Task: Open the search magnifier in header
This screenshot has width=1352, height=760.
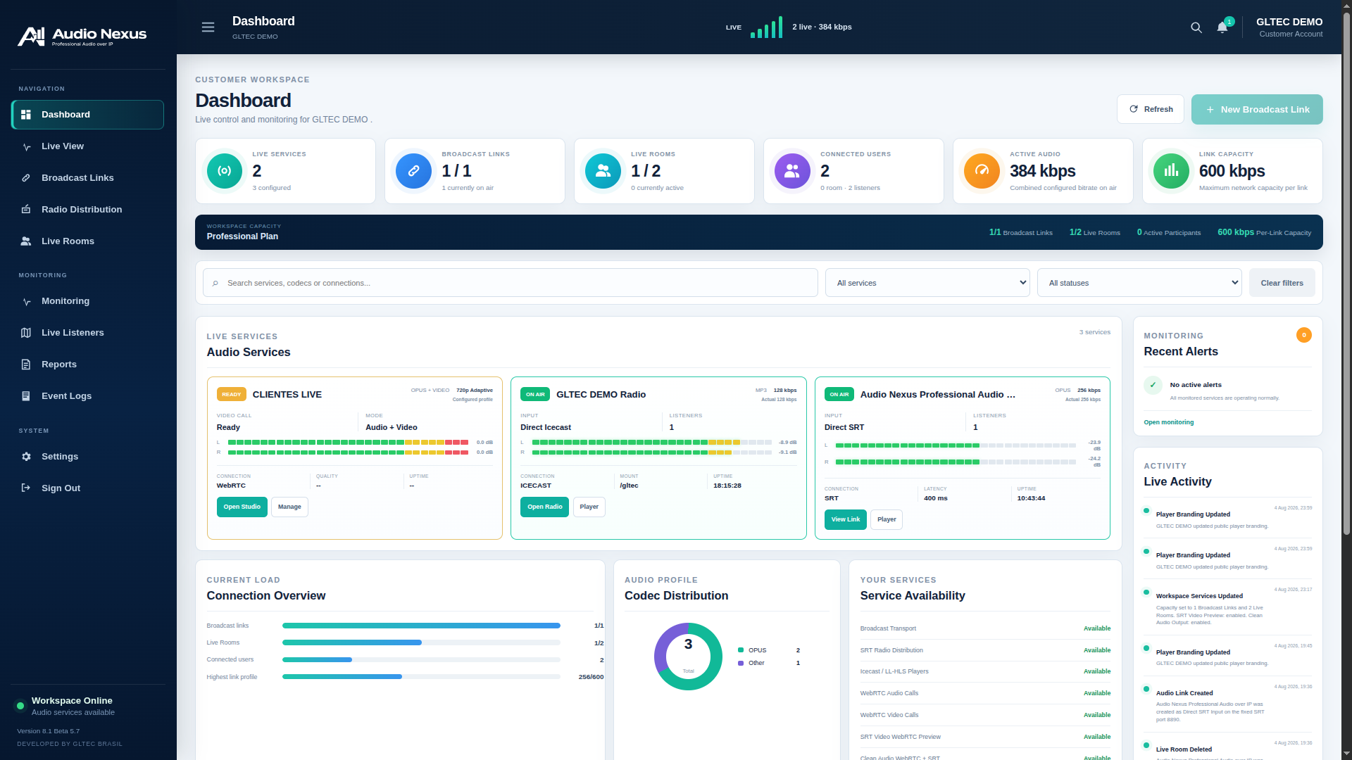Action: pyautogui.click(x=1196, y=27)
